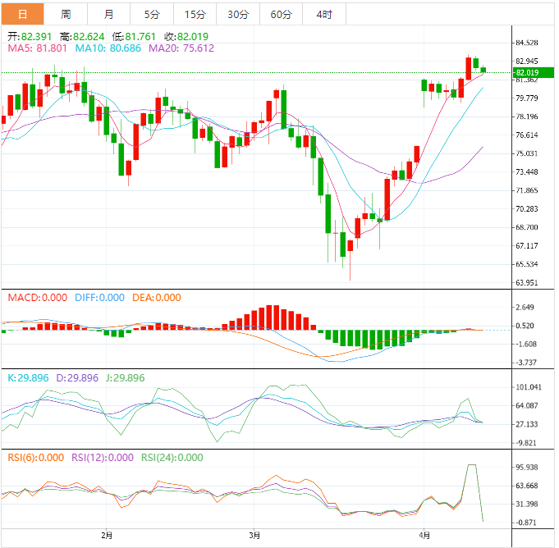Click the 4月 marker on time axis
The height and width of the screenshot is (548, 559).
click(x=424, y=536)
